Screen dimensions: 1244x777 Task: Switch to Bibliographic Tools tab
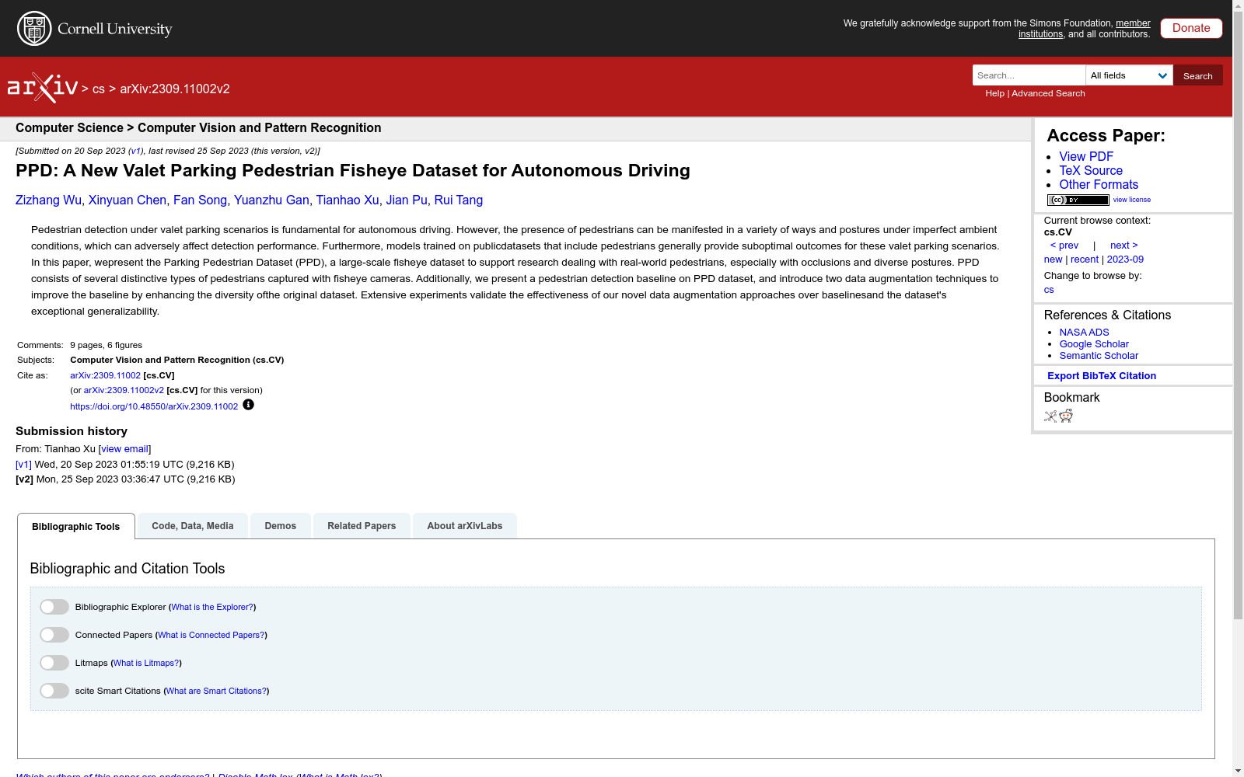pyautogui.click(x=76, y=526)
